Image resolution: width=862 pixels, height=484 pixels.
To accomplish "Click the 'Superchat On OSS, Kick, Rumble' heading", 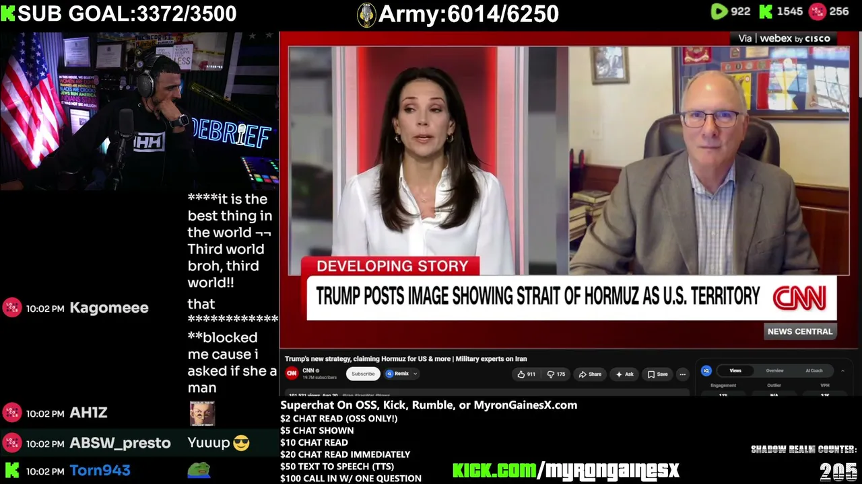I will (428, 405).
